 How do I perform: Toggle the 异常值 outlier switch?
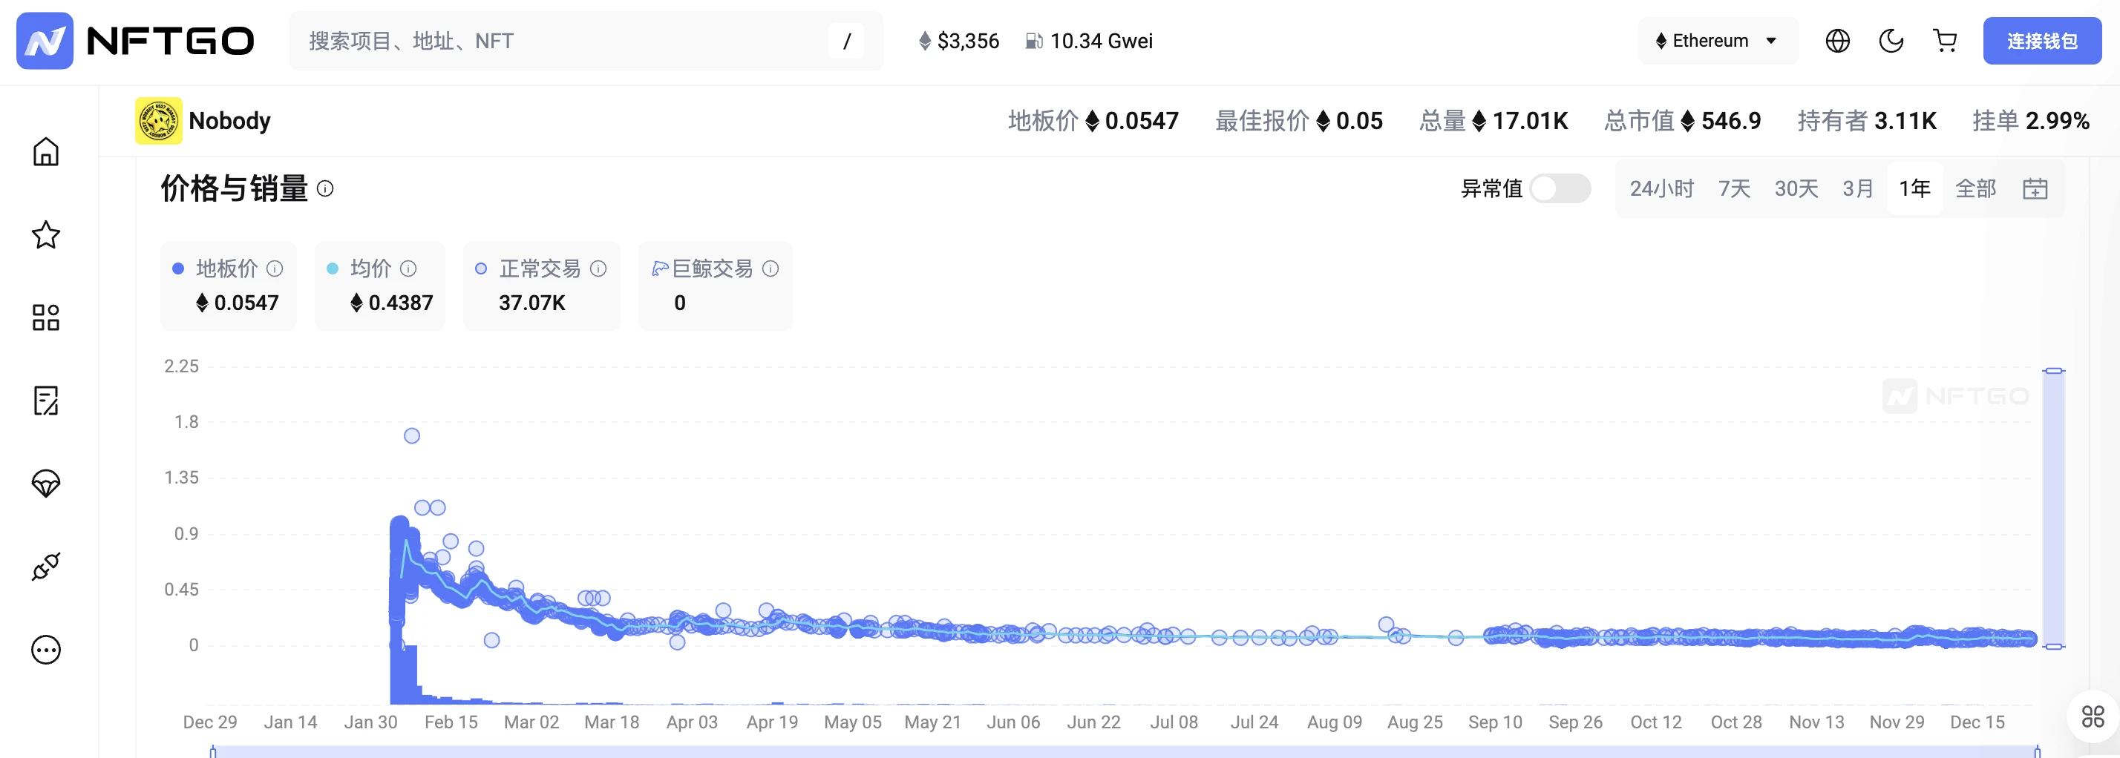click(x=1560, y=189)
